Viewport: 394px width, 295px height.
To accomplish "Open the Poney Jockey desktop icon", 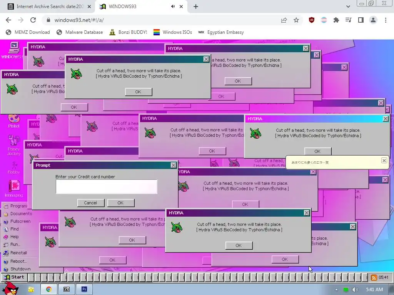I will click(x=13, y=145).
